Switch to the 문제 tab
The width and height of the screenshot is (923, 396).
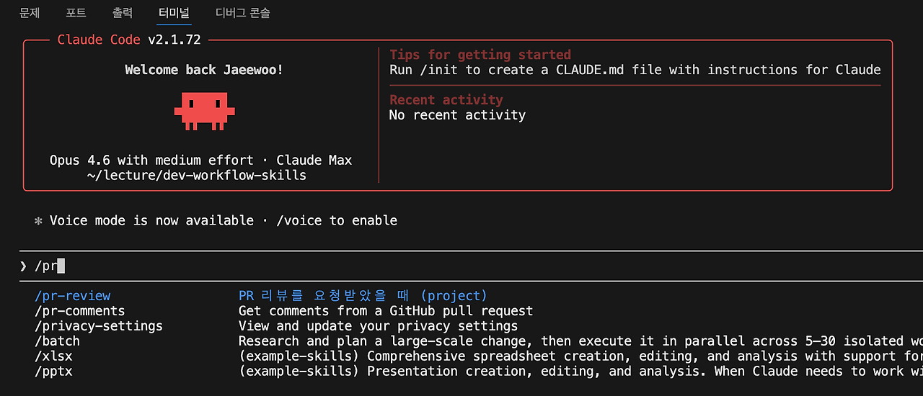[x=30, y=12]
